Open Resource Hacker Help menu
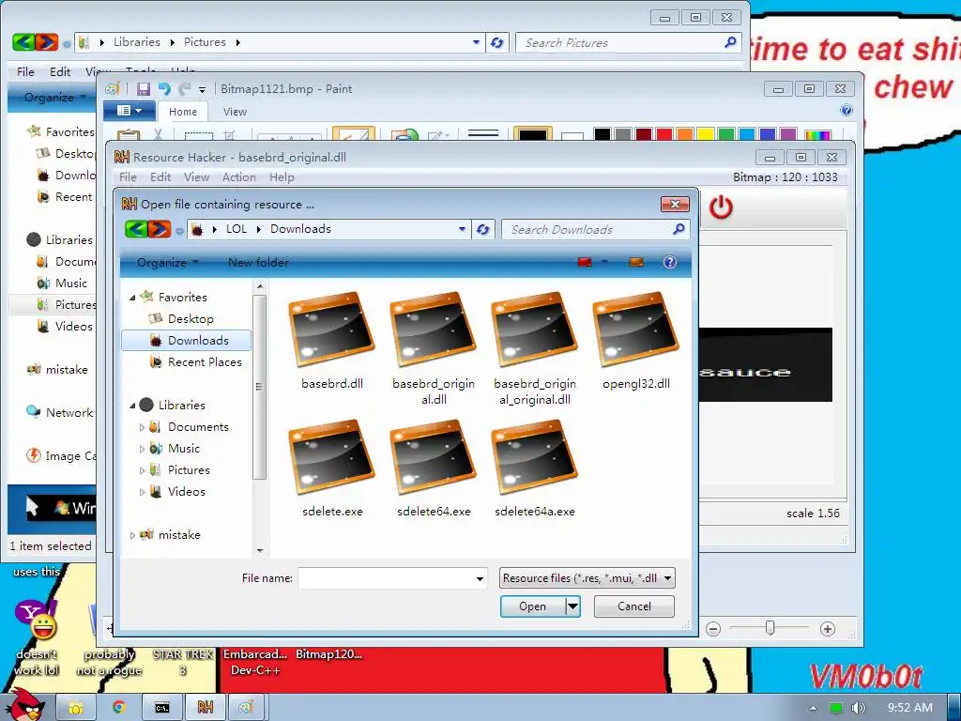The image size is (961, 721). pos(282,177)
